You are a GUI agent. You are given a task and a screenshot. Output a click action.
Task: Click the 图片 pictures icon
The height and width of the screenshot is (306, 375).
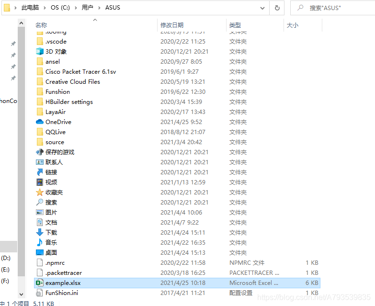click(x=39, y=212)
